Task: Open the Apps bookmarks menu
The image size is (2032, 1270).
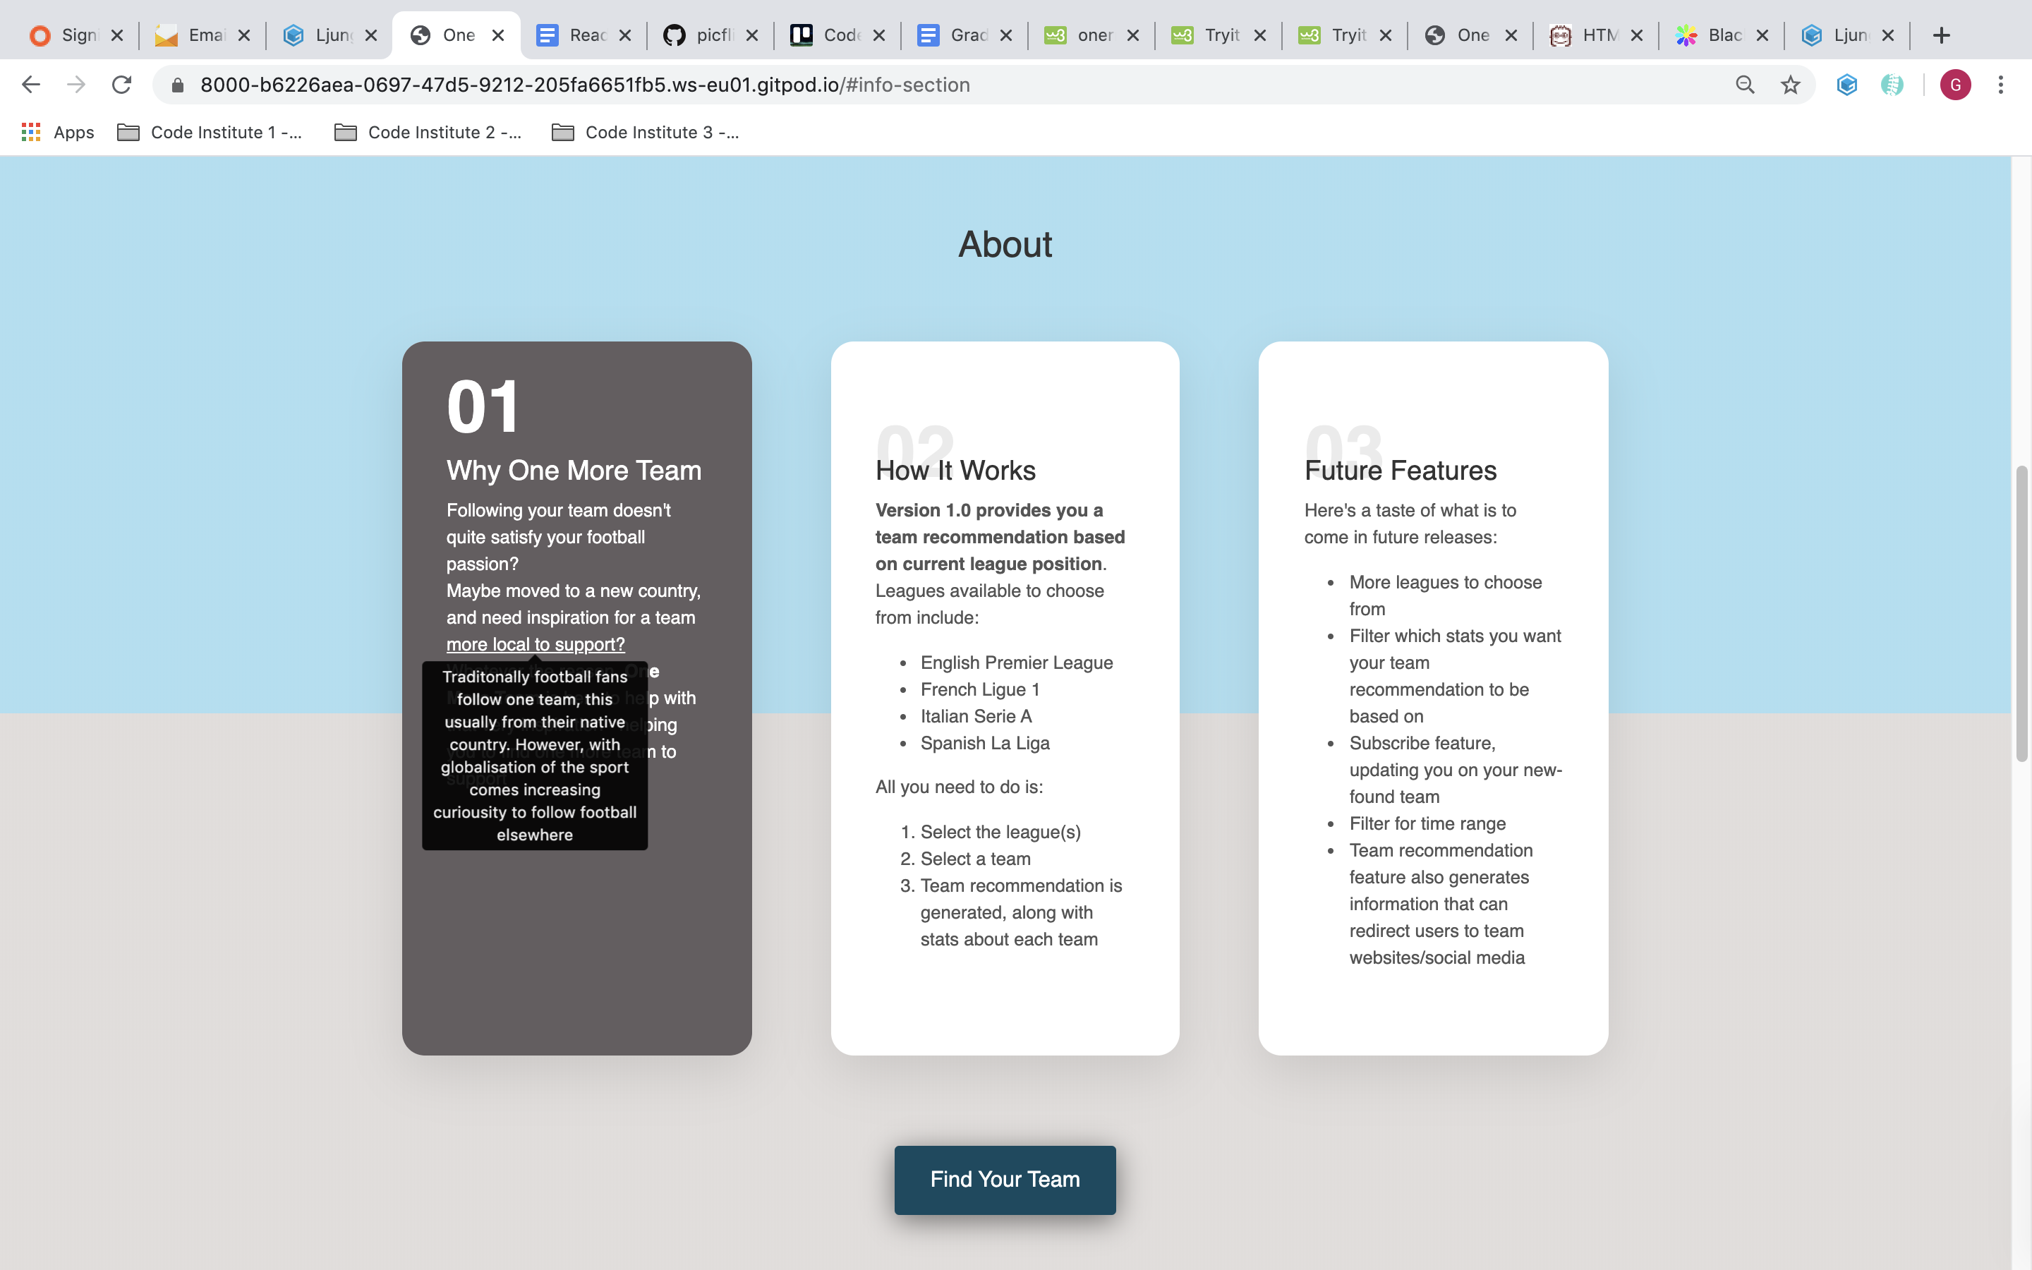Action: [x=54, y=132]
